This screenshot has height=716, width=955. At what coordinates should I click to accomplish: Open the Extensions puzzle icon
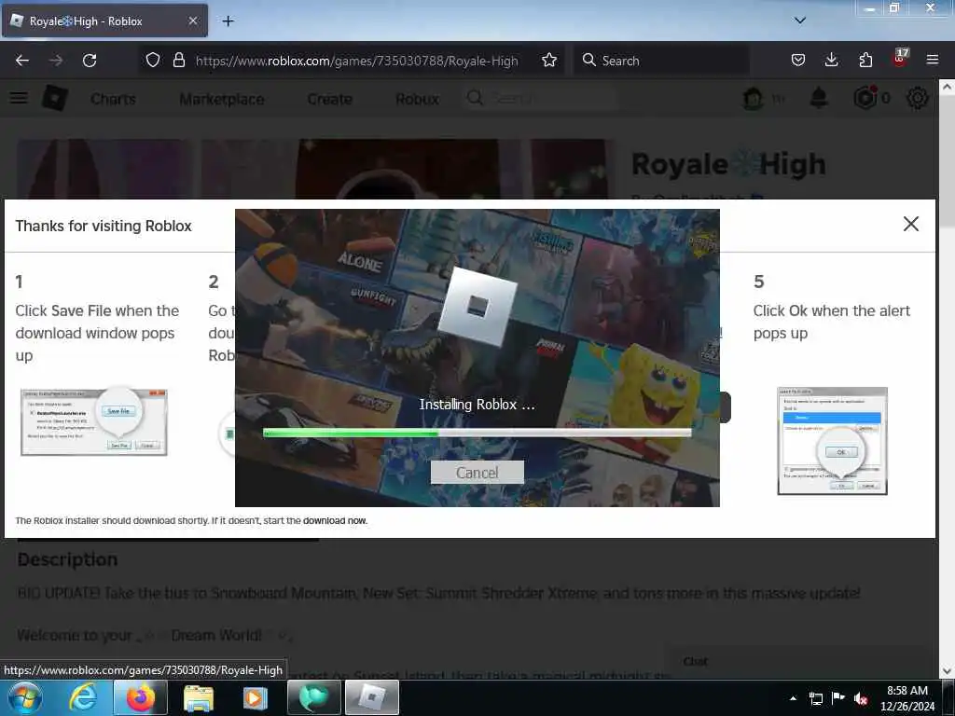[x=865, y=60]
